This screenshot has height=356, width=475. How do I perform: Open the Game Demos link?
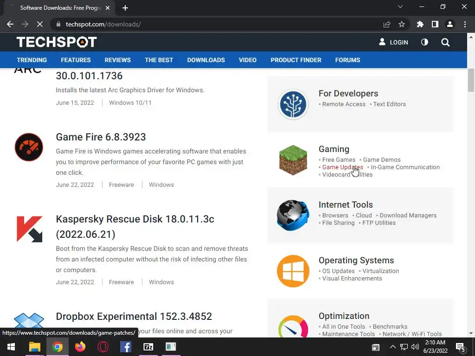pos(382,159)
